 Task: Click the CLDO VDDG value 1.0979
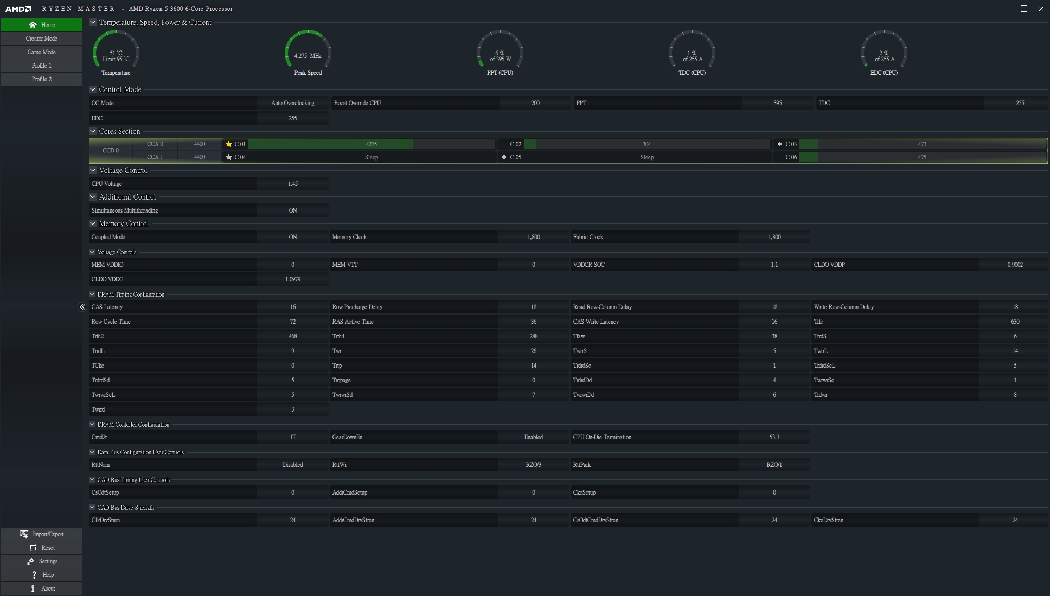tap(293, 279)
